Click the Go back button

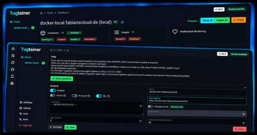click(56, 127)
